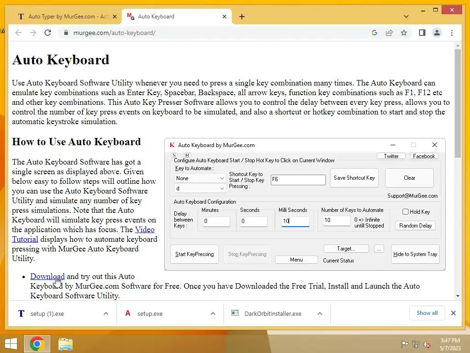
Task: Click the murgee.com address bar URL
Action: click(x=114, y=33)
